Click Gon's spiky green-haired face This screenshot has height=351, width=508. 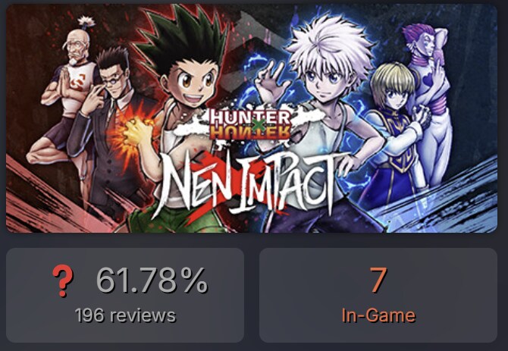pyautogui.click(x=191, y=83)
